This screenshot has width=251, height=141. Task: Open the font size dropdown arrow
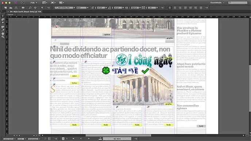tap(106, 8)
